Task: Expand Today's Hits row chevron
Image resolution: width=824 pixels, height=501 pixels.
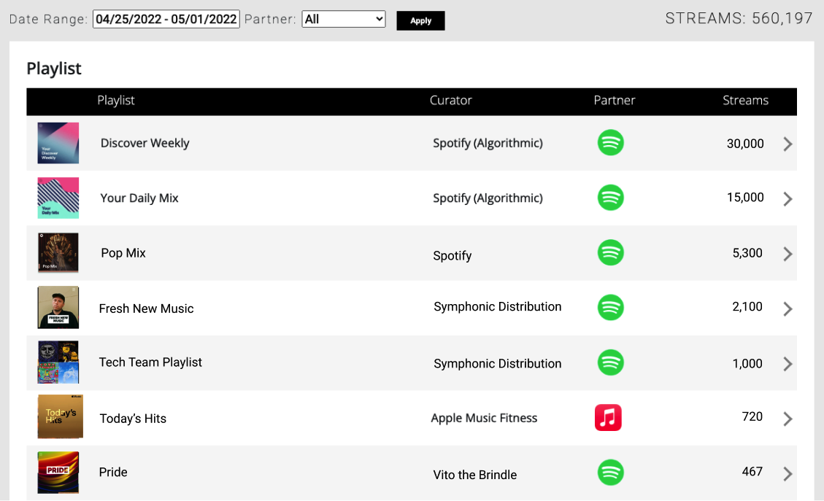Action: coord(788,419)
